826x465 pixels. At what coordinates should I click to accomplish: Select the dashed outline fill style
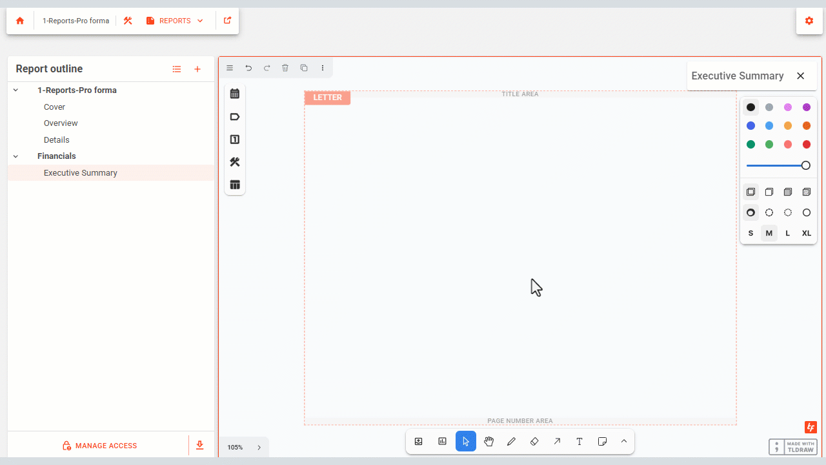pyautogui.click(x=769, y=212)
